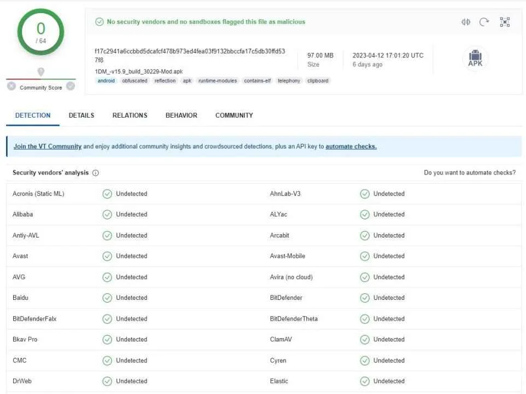
Task: Click the Avast-Mobile undetected checkmark
Action: (365, 257)
